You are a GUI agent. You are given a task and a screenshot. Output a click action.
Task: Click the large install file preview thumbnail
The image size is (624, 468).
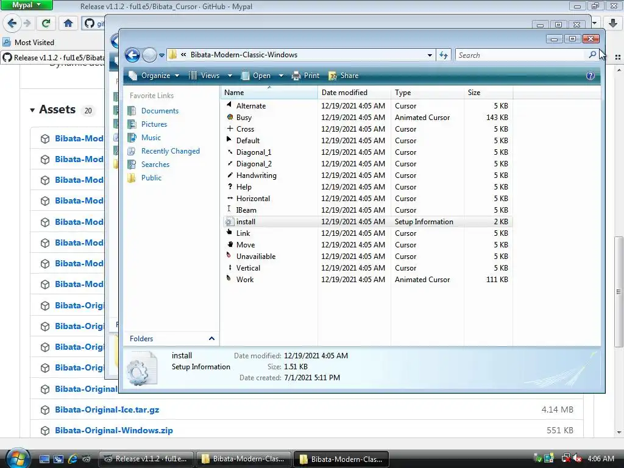(x=141, y=369)
